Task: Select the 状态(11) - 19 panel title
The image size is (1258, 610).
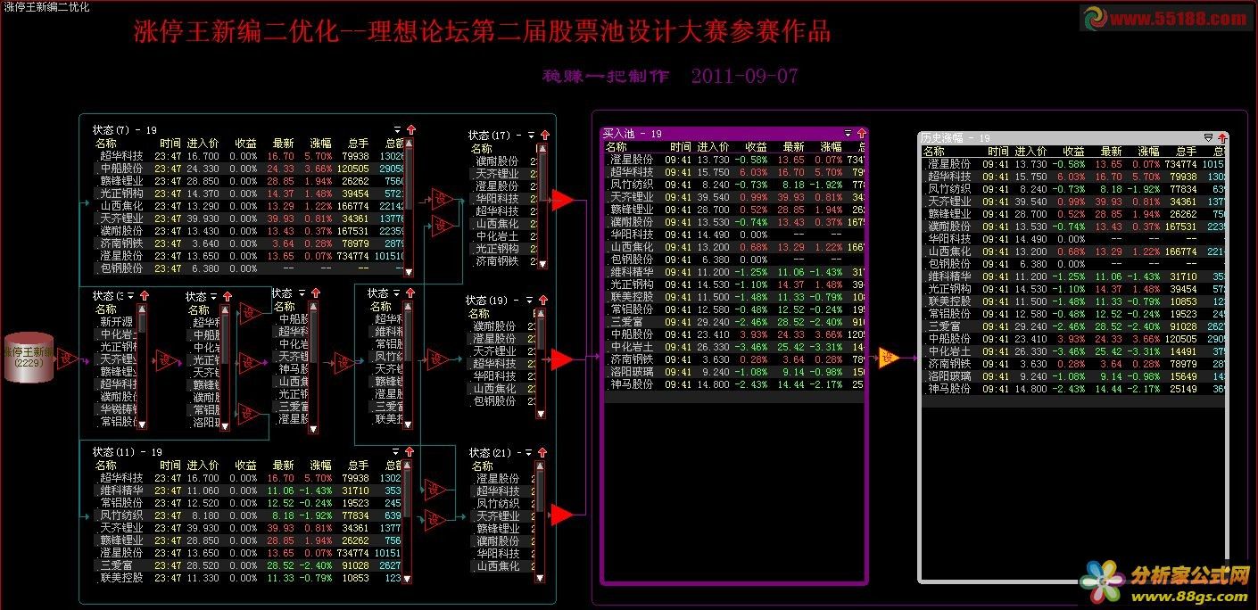Action: 128,453
